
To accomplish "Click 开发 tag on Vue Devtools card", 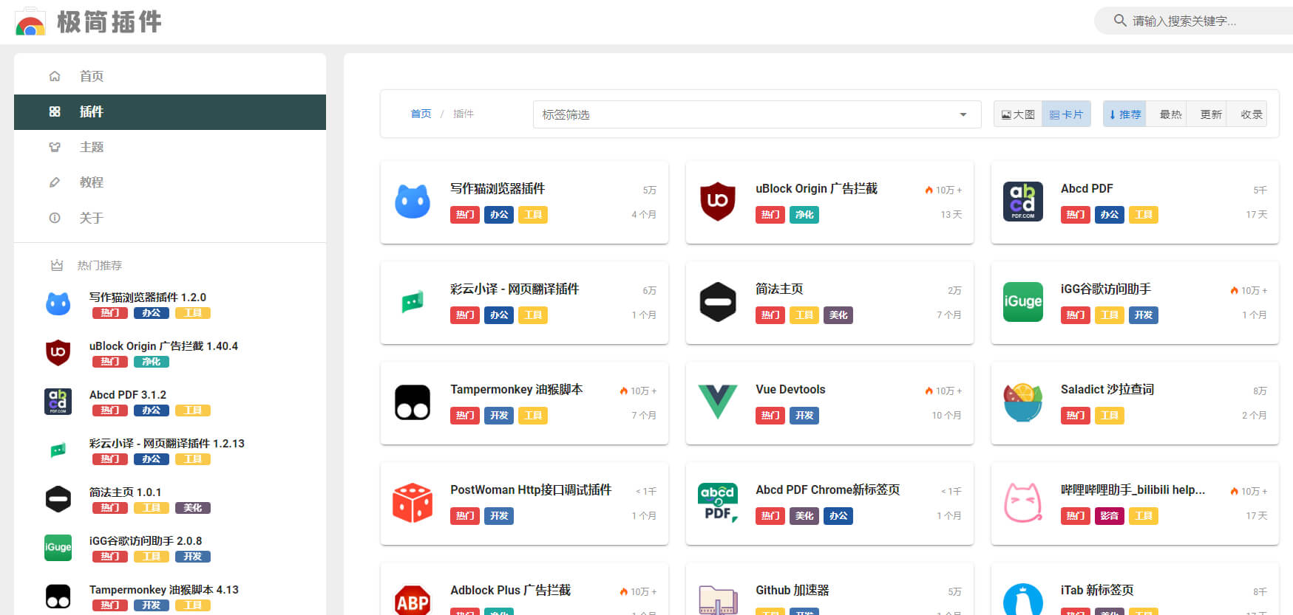I will [x=804, y=416].
